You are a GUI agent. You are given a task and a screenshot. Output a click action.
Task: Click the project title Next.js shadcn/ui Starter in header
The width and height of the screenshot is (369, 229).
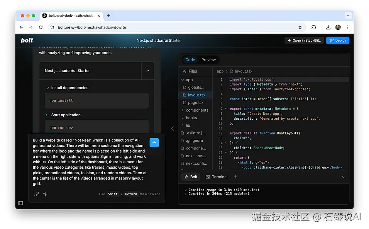point(159,41)
